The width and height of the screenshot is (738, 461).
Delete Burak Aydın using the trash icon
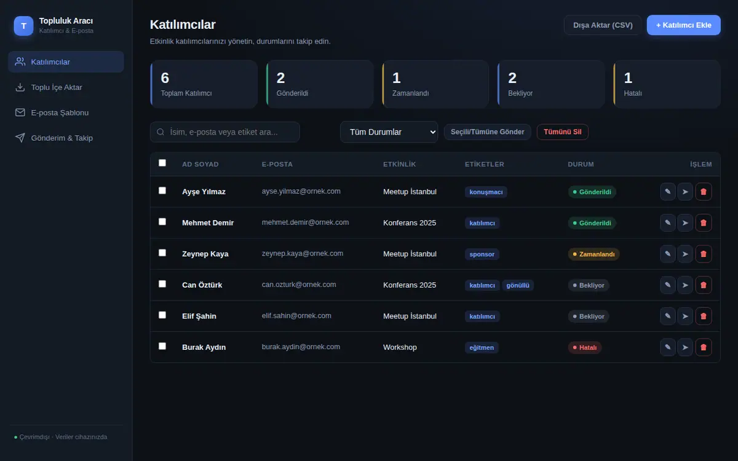[704, 347]
